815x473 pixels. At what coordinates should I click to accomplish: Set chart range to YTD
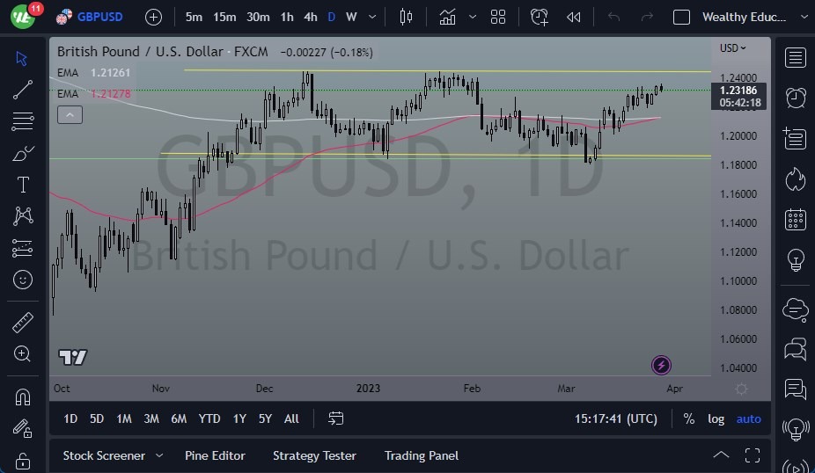tap(209, 419)
